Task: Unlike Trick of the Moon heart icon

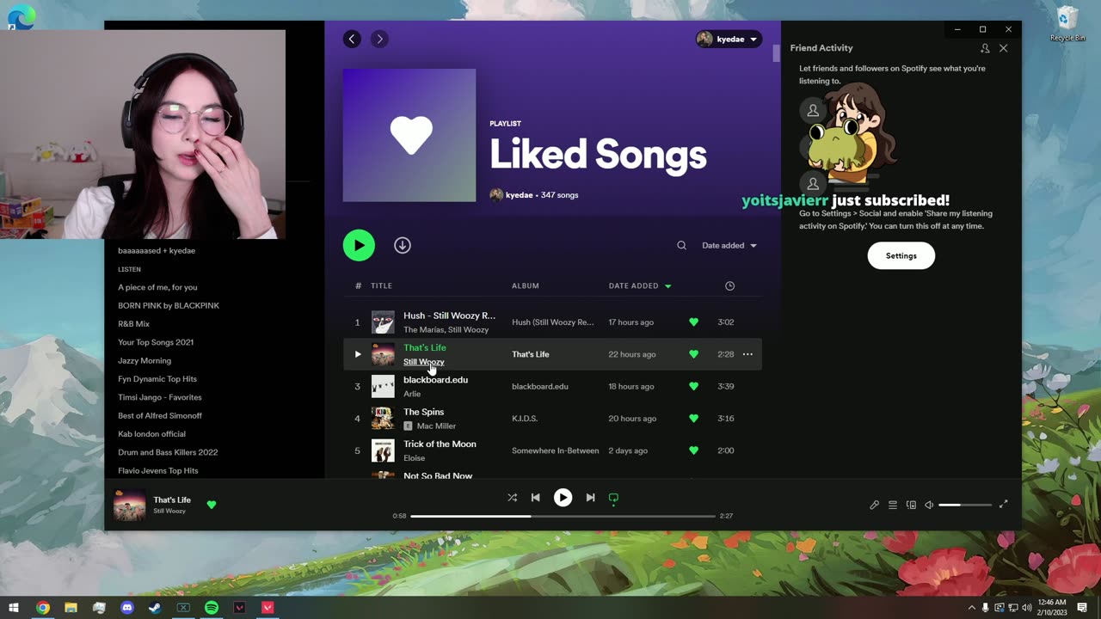Action: (x=693, y=450)
